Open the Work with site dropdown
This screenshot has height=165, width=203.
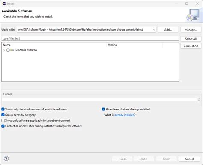click(154, 30)
